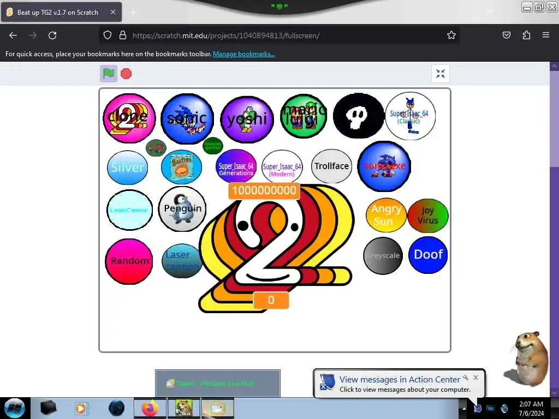Exit fullscreen mode using the shrink icon
This screenshot has height=419, width=559.
point(441,74)
